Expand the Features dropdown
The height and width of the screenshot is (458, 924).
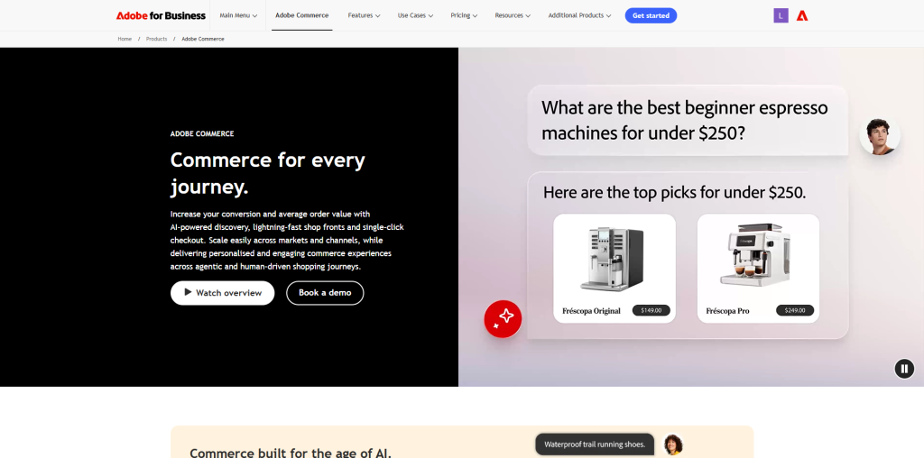[364, 15]
